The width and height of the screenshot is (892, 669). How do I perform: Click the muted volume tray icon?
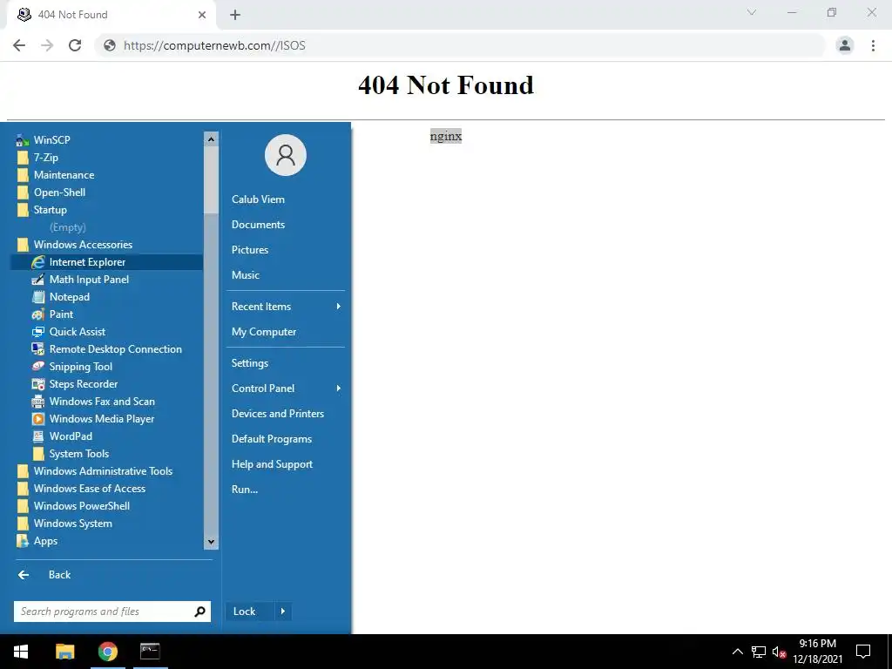pos(780,652)
